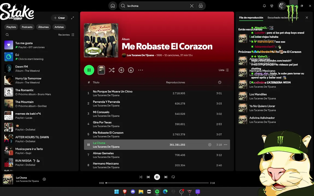Close the playback queue panel
The width and height of the screenshot is (314, 196).
307,17
